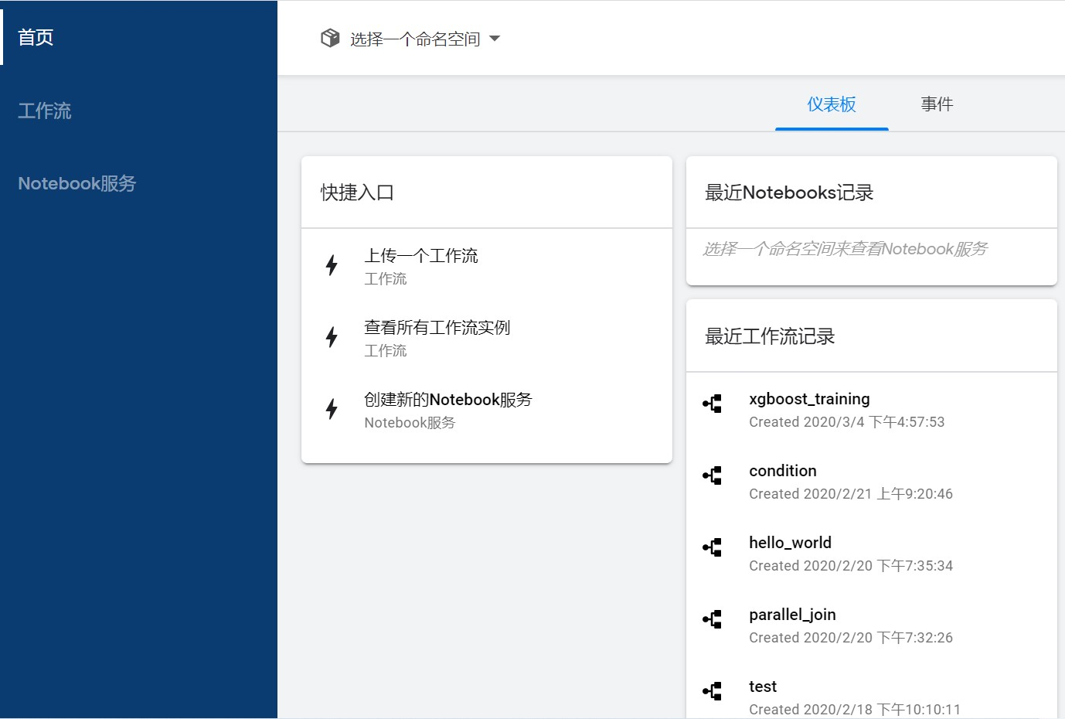The height and width of the screenshot is (719, 1065).
Task: Expand the namespace selector chevron
Action: (x=497, y=38)
